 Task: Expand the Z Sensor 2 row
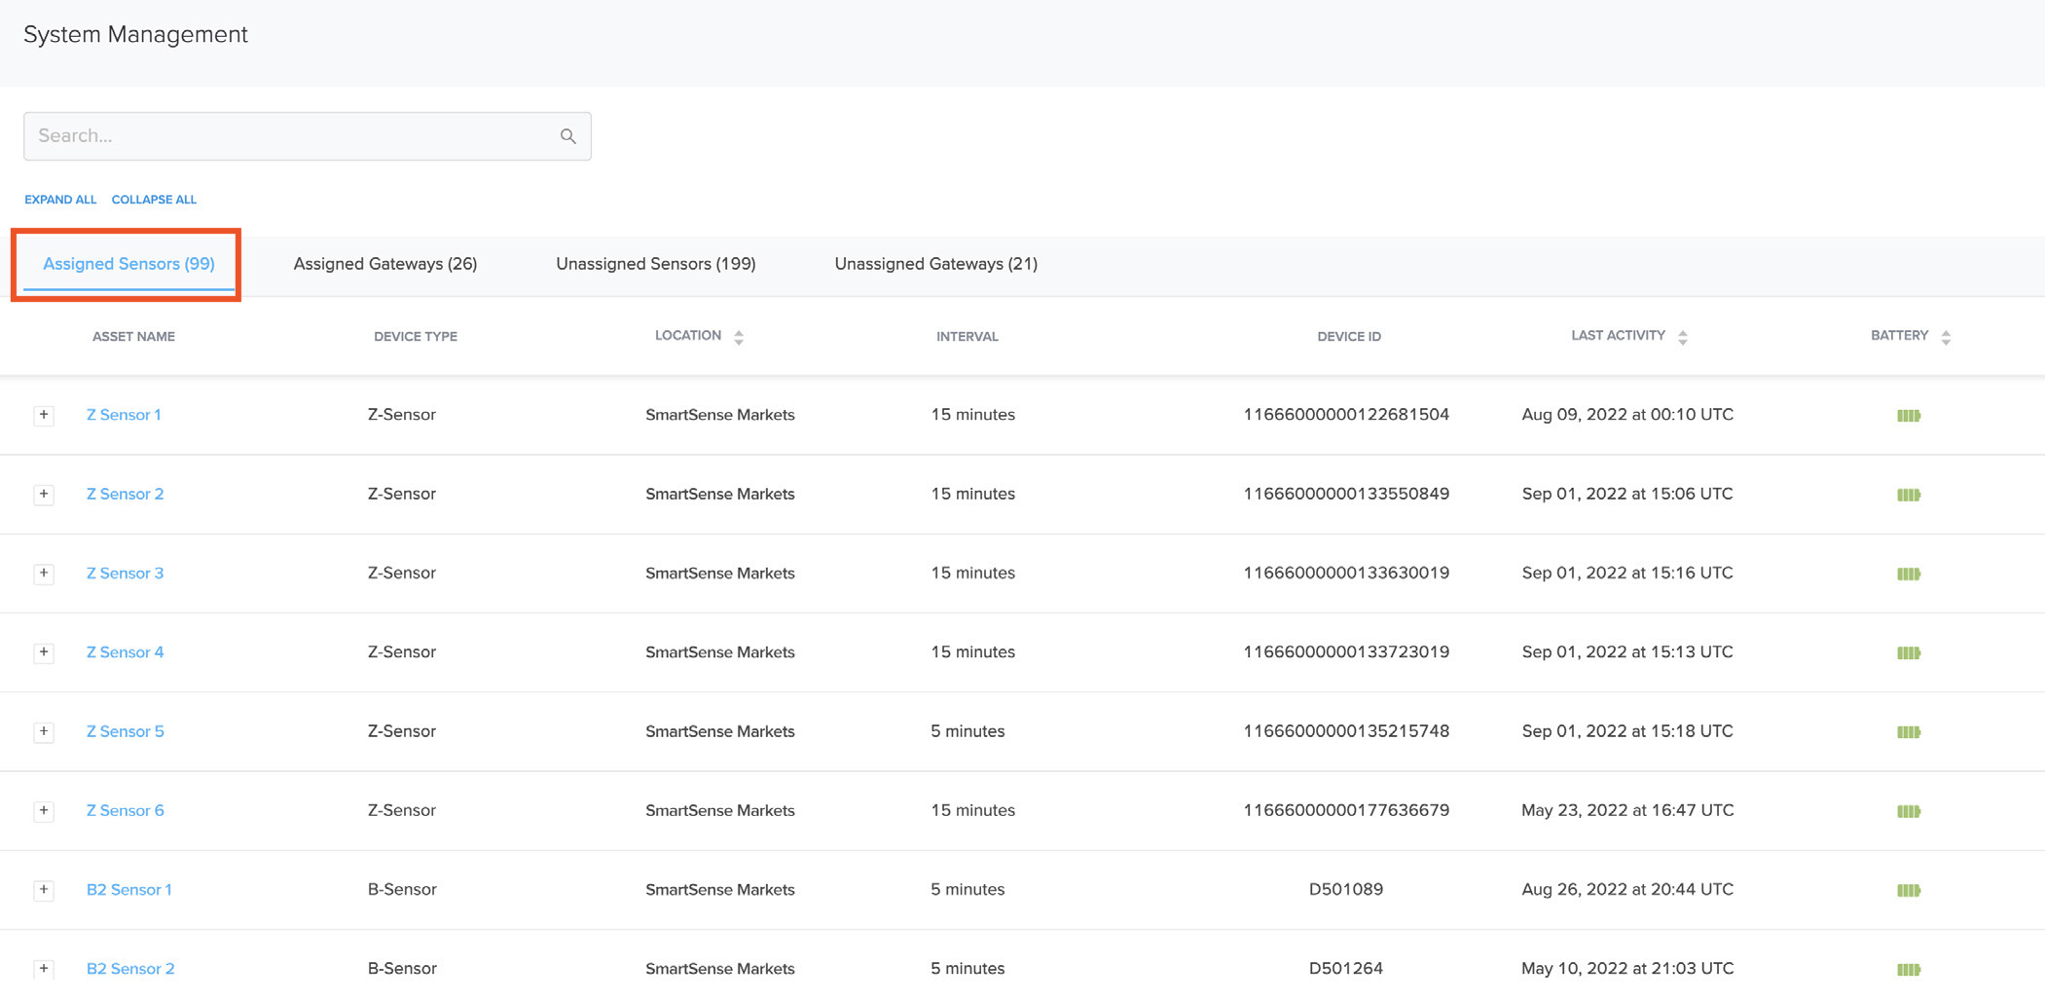click(44, 494)
